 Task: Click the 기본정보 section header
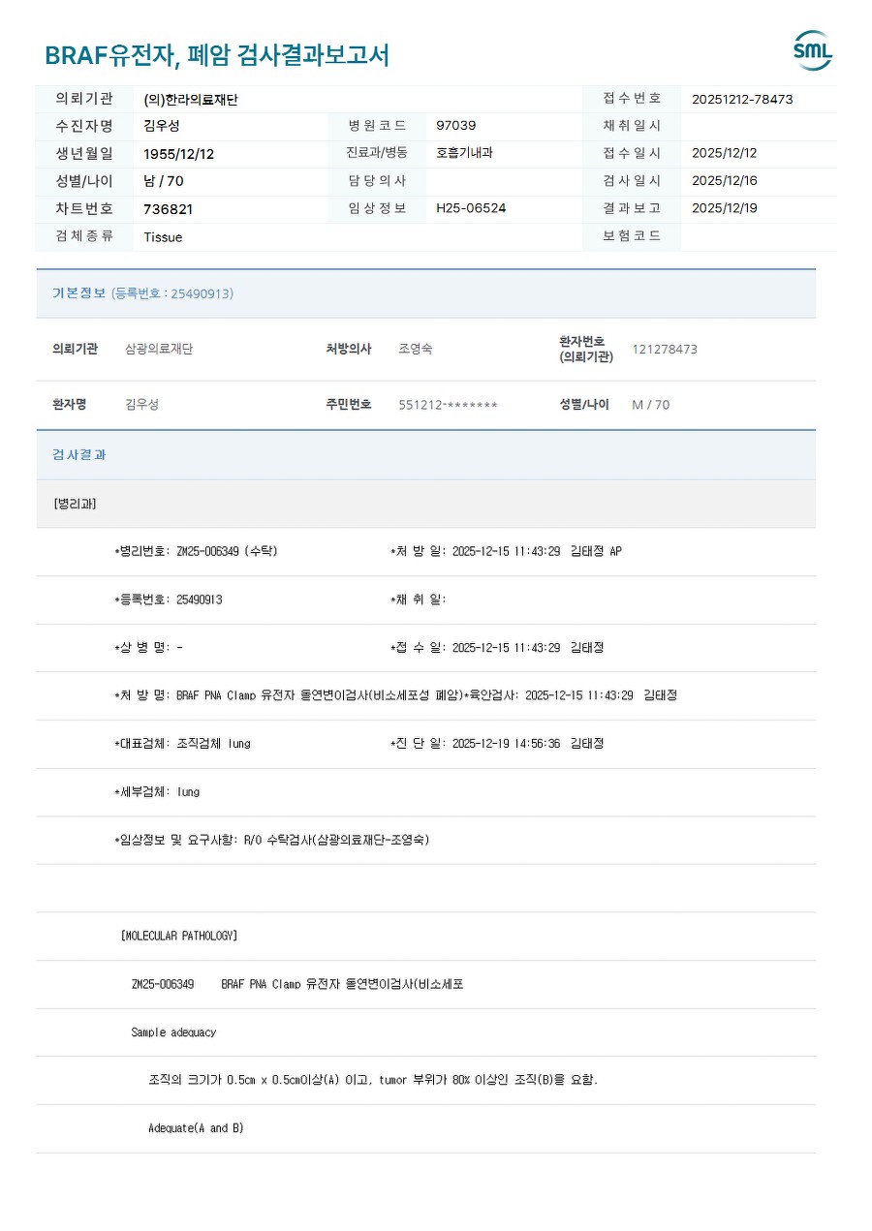click(x=426, y=293)
